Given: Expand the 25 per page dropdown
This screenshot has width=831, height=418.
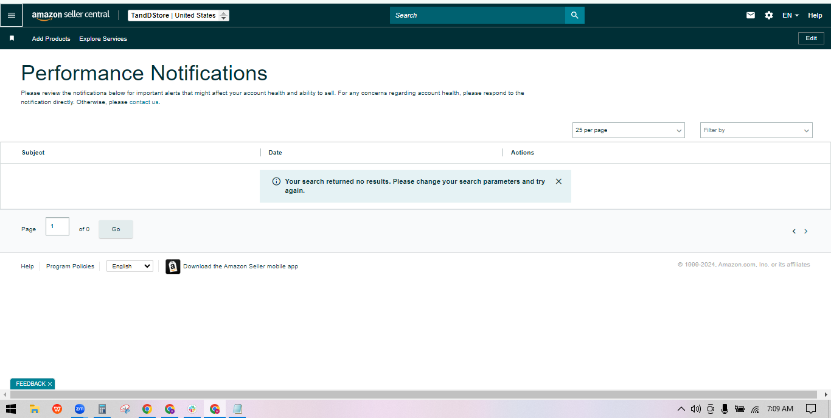Looking at the screenshot, I should (628, 130).
